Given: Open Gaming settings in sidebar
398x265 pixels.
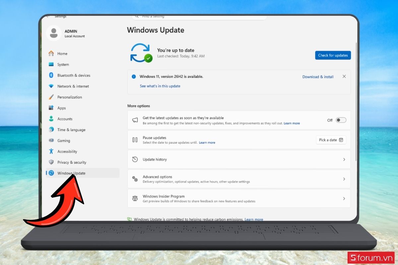Looking at the screenshot, I should click(83, 140).
